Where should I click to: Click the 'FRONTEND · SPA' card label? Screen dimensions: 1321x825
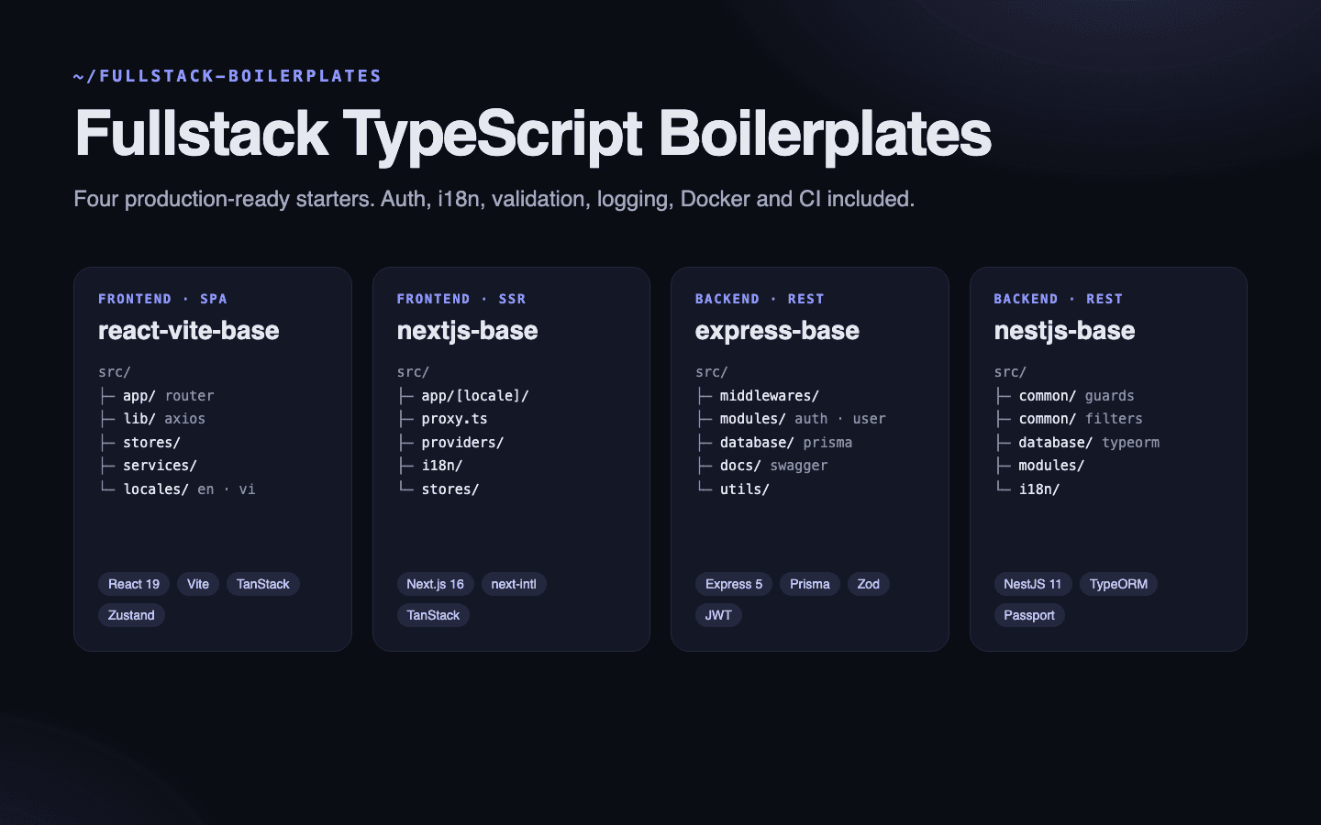click(162, 299)
